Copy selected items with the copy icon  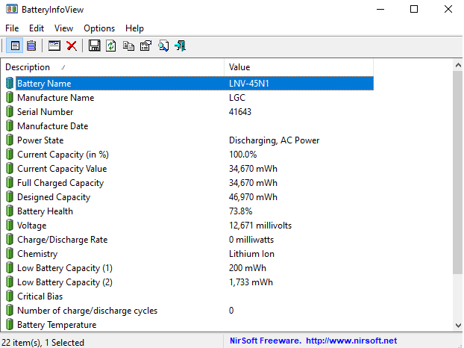click(x=128, y=46)
